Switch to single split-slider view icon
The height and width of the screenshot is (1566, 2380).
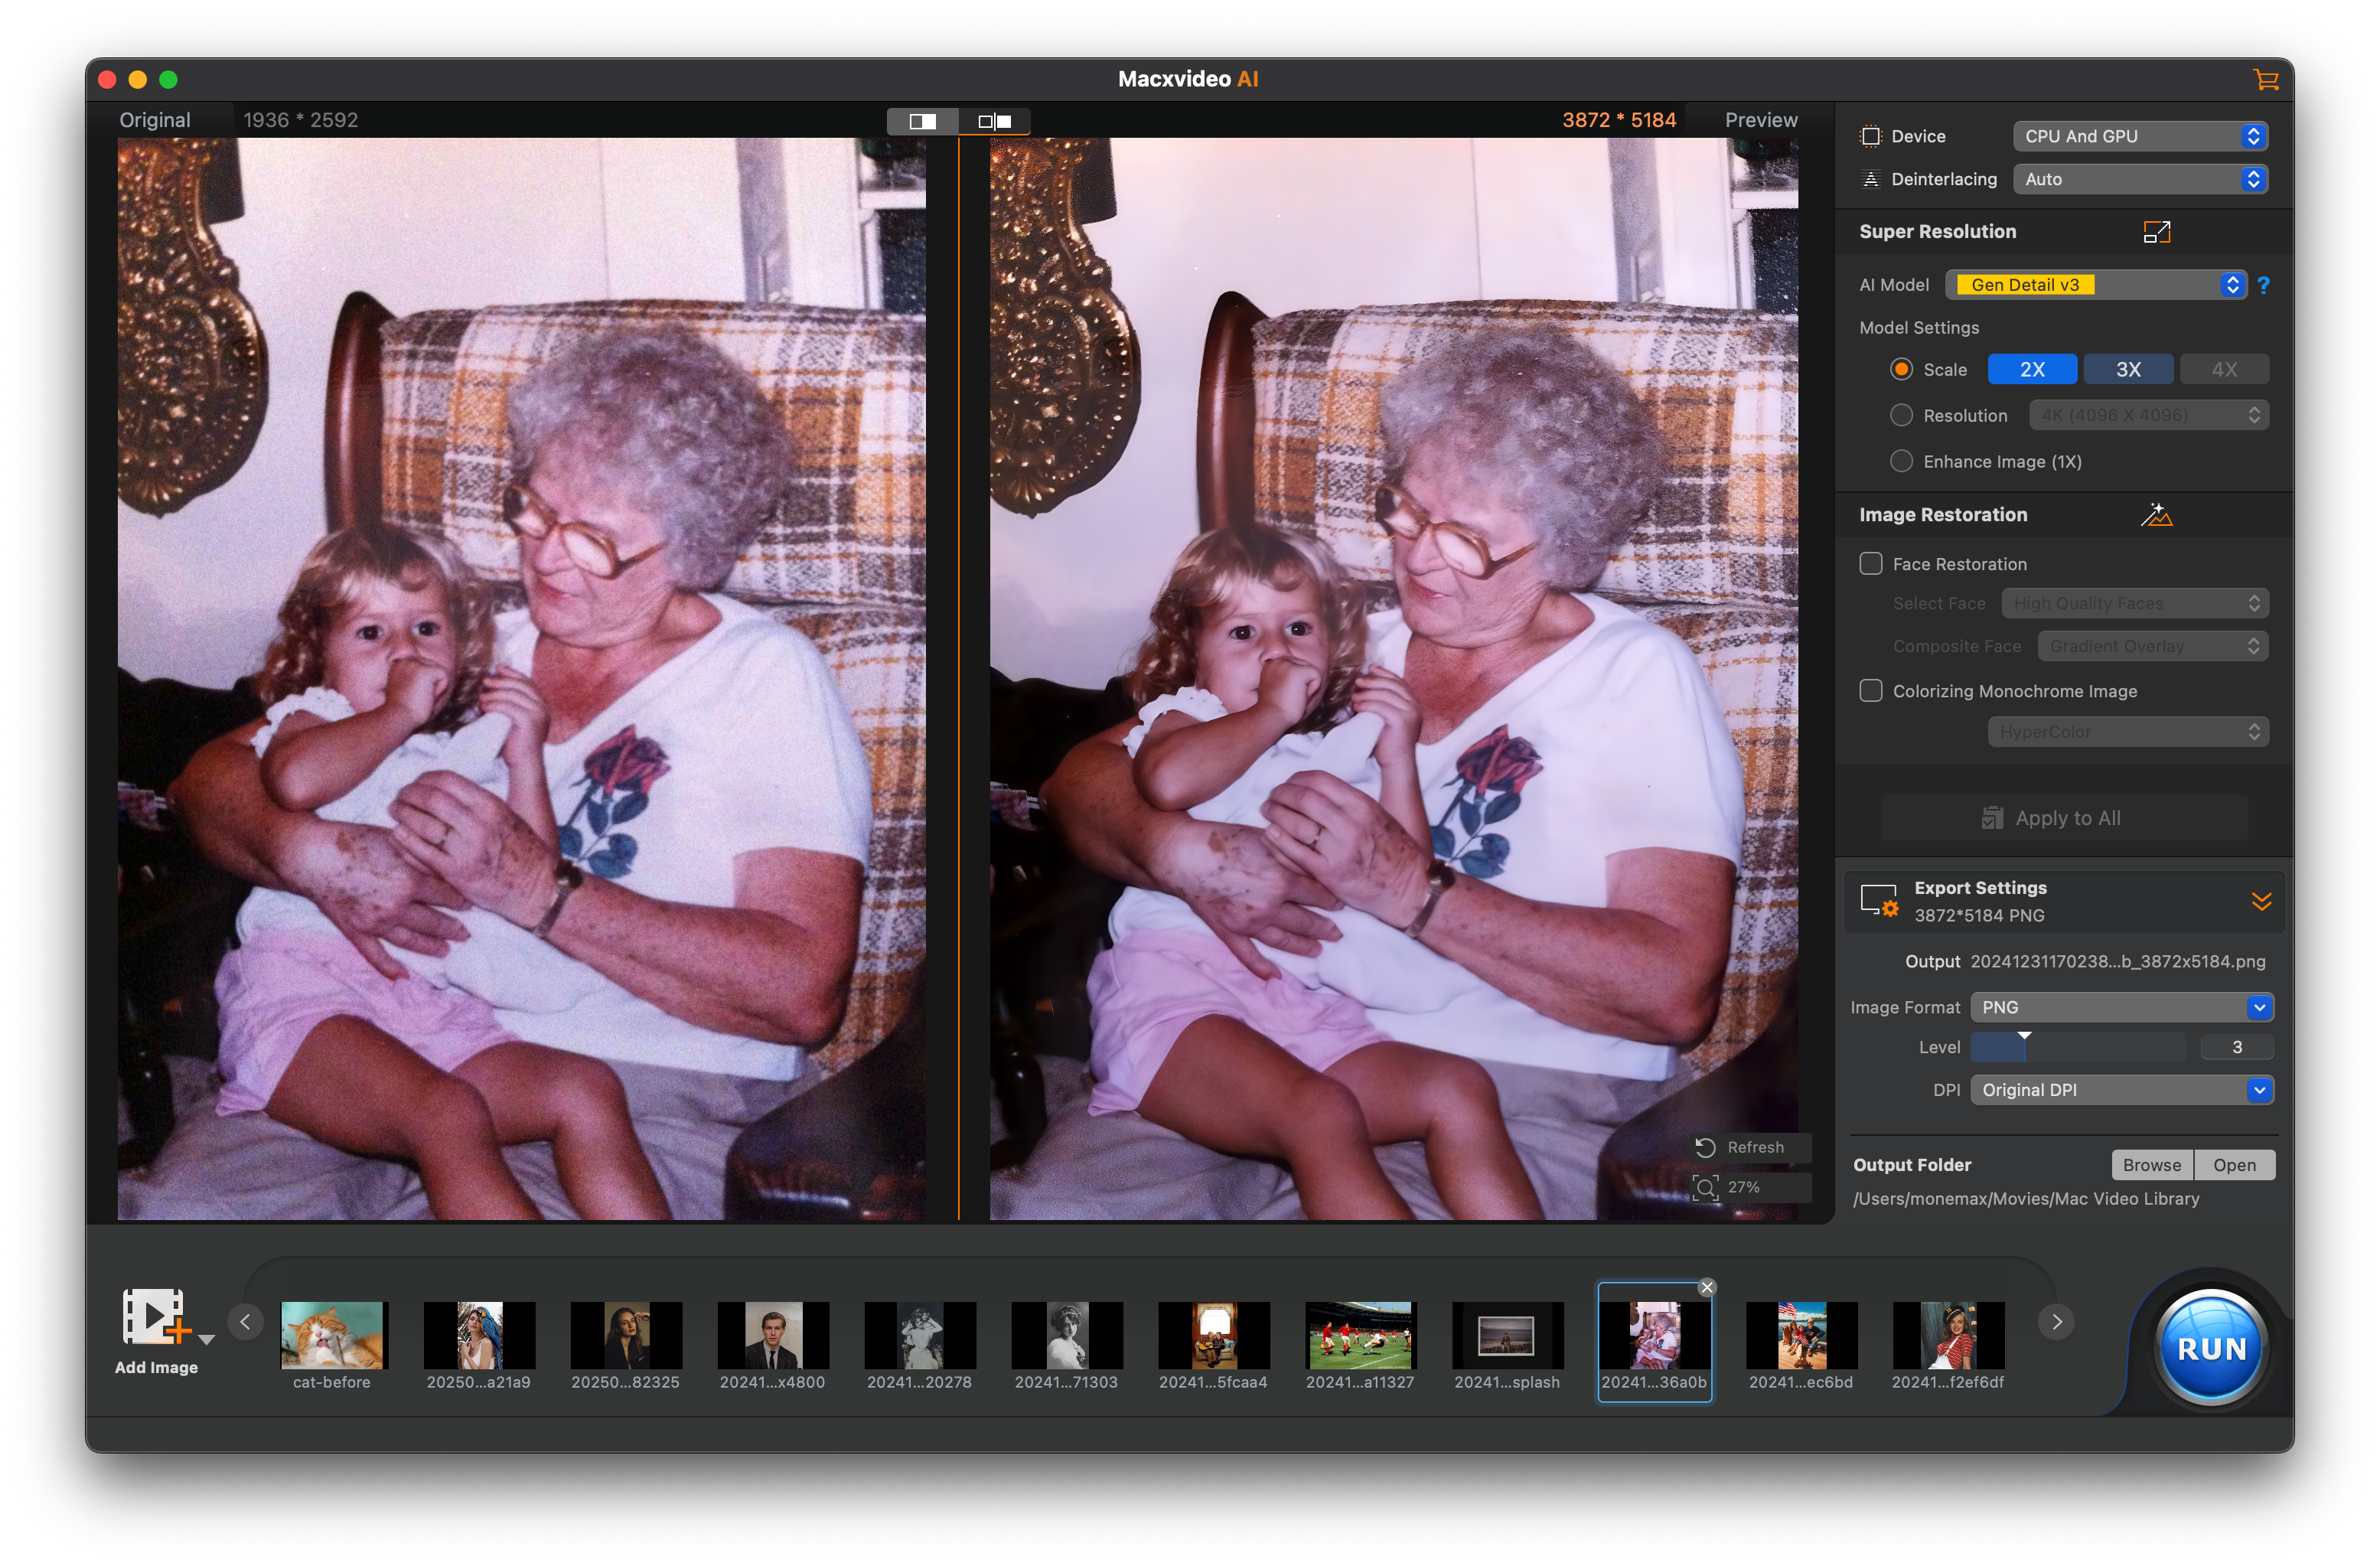[x=922, y=121]
